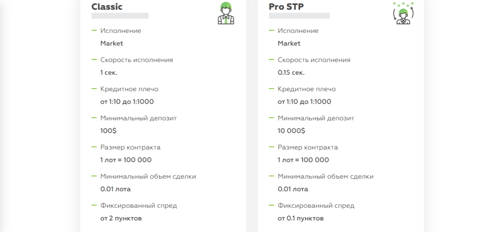
Task: Click the Pro STP star-rated trader icon
Action: click(x=403, y=13)
